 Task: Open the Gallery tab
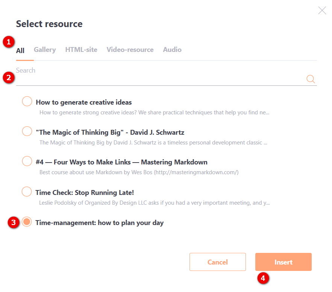(x=45, y=50)
